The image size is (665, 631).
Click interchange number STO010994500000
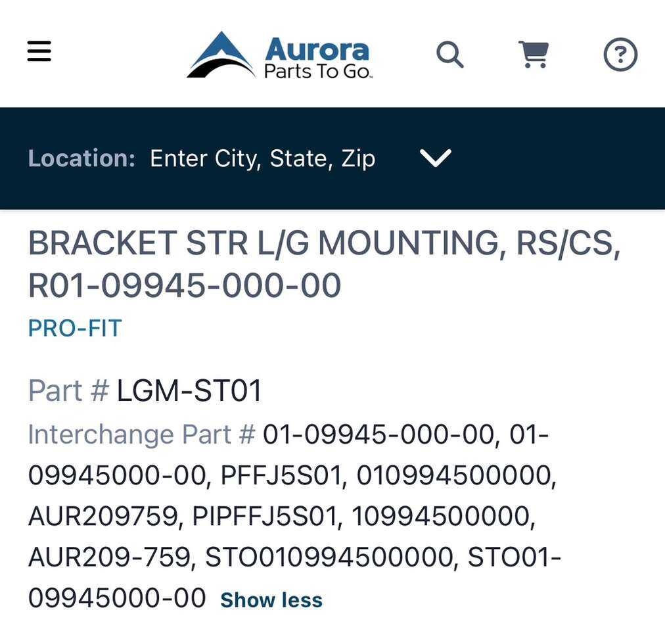tap(330, 558)
